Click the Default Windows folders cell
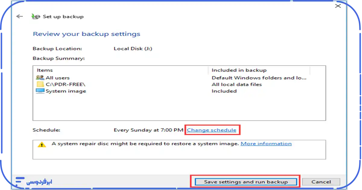 259,78
